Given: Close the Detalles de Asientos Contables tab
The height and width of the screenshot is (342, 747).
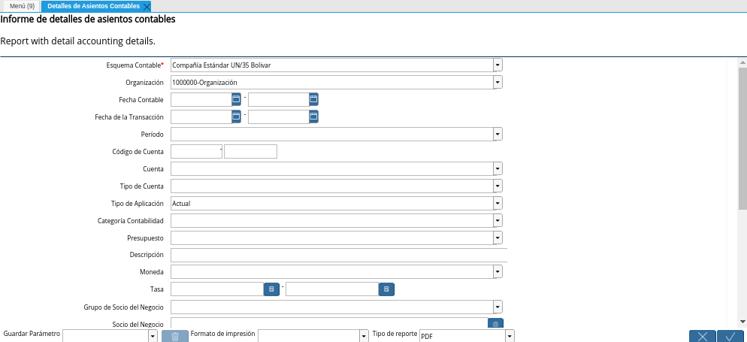Looking at the screenshot, I should pos(147,6).
